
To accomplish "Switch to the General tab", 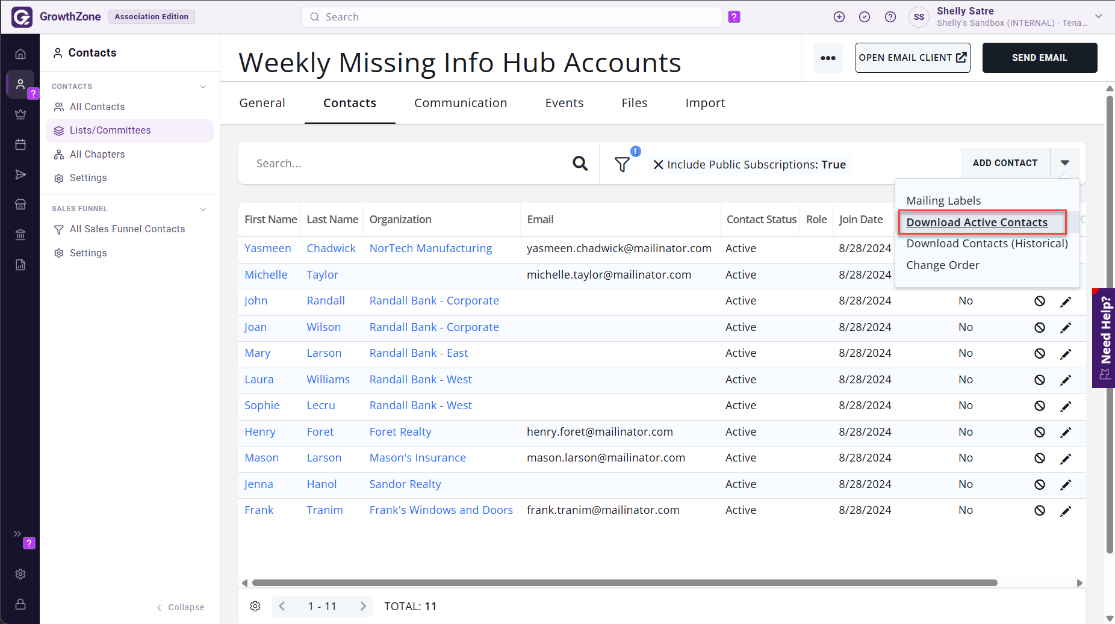I will click(x=262, y=103).
